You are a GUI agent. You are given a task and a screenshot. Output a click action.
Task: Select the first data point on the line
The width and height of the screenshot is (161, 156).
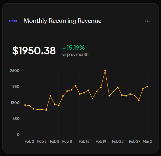(25, 105)
